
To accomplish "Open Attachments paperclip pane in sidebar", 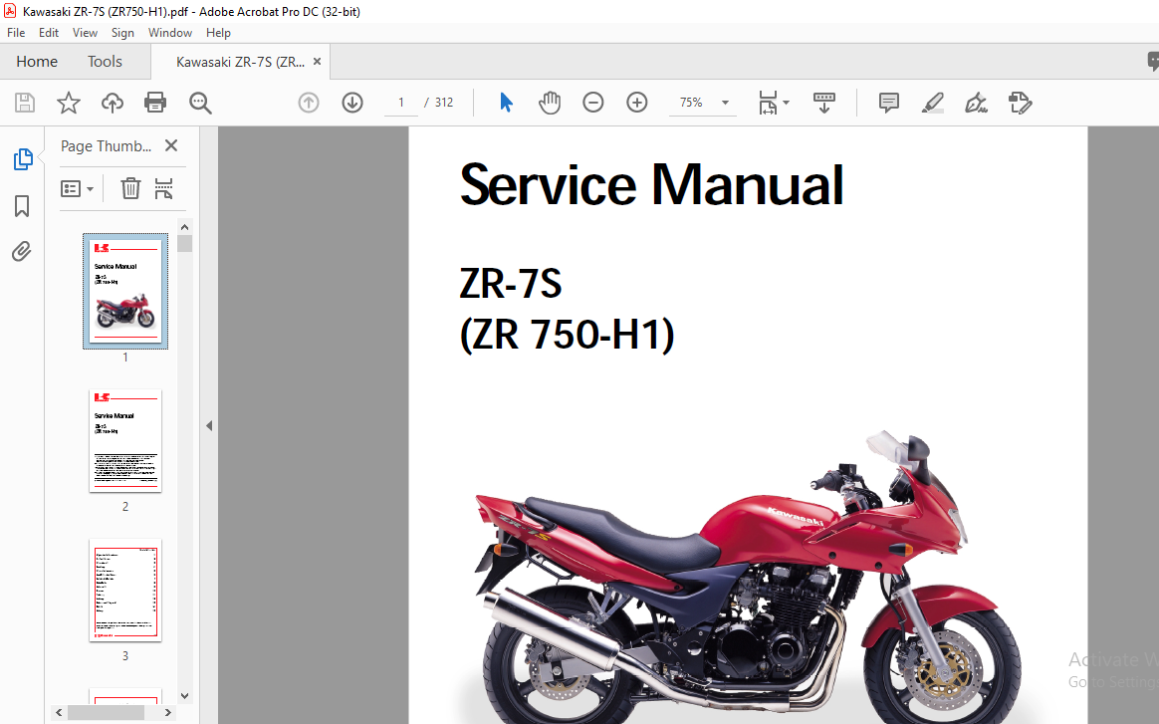I will click(22, 251).
